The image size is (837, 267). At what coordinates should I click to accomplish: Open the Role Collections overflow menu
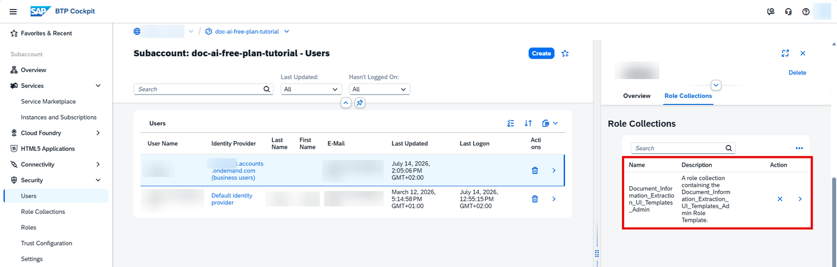pos(799,148)
